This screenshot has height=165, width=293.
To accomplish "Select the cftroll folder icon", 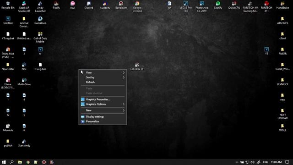I will (x=282, y=36).
